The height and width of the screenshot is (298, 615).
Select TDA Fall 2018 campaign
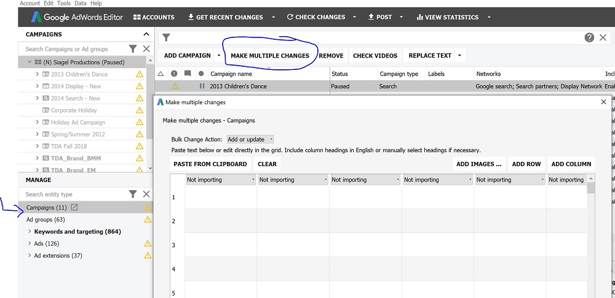69,147
